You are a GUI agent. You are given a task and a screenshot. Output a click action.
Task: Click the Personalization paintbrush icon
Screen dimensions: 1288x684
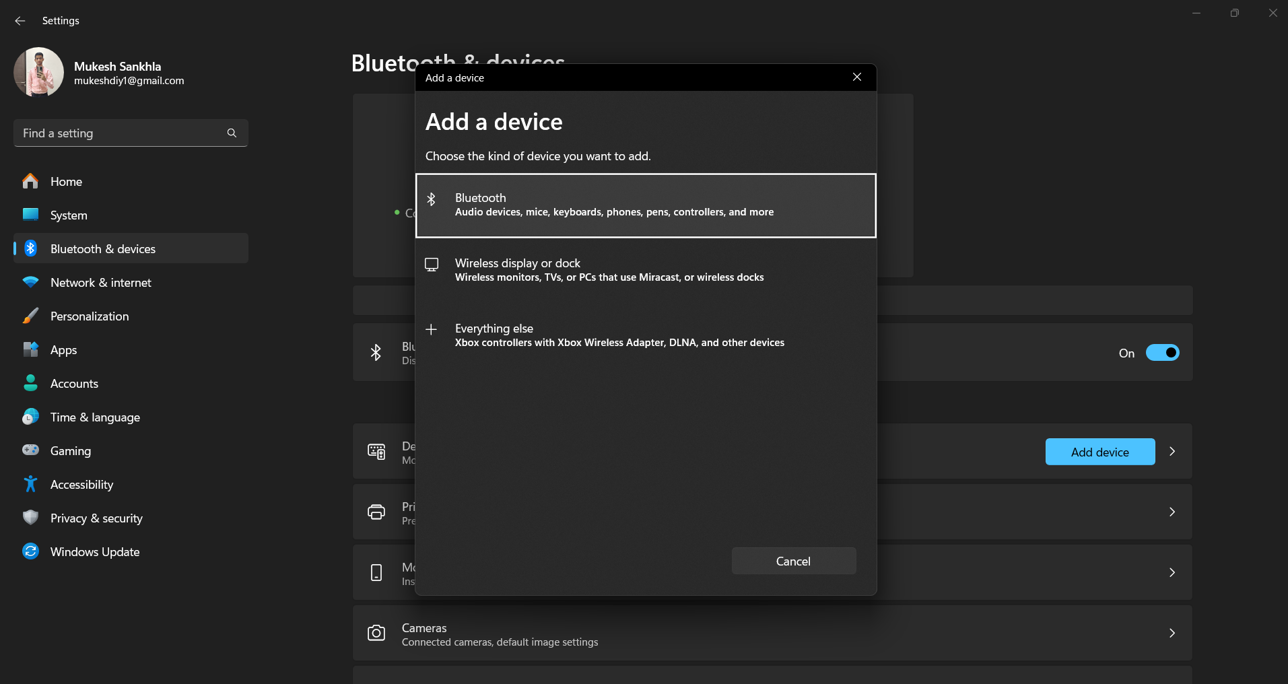pos(30,316)
